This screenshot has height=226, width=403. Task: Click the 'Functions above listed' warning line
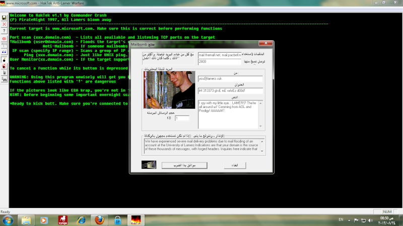(62, 81)
